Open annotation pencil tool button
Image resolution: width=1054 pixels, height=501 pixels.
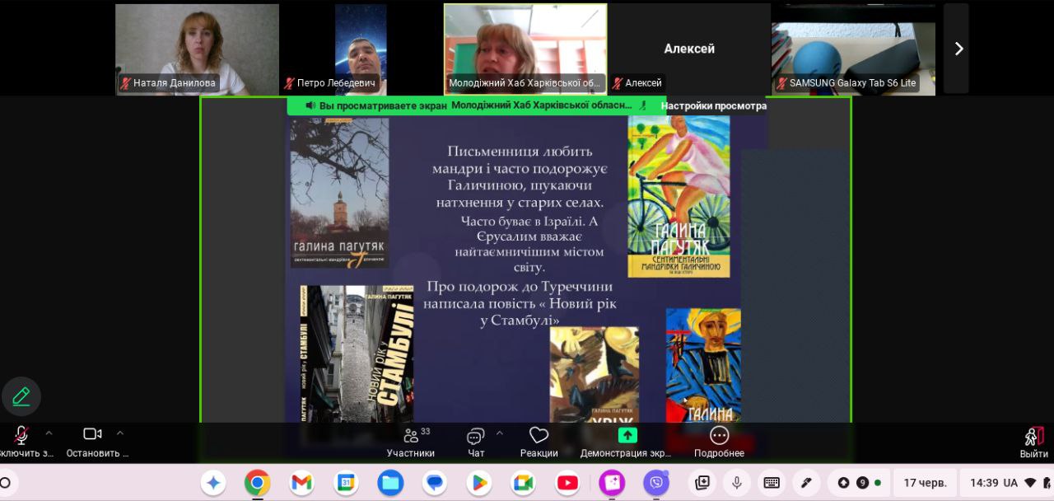21,396
